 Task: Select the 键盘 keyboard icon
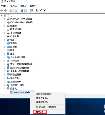coord(8,50)
